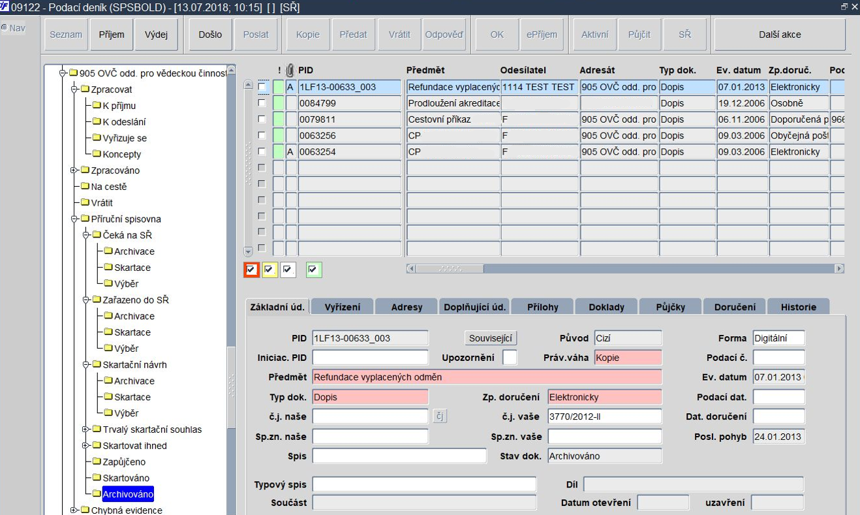Switch to the Přílohy tab

click(542, 307)
